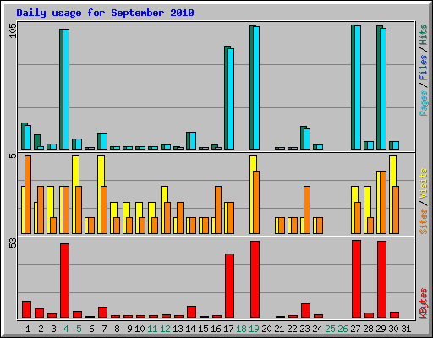This screenshot has width=433, height=338.
Task: Select the 'Visits' legend label
Action: click(424, 183)
